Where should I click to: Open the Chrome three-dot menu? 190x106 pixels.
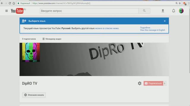click(189, 3)
